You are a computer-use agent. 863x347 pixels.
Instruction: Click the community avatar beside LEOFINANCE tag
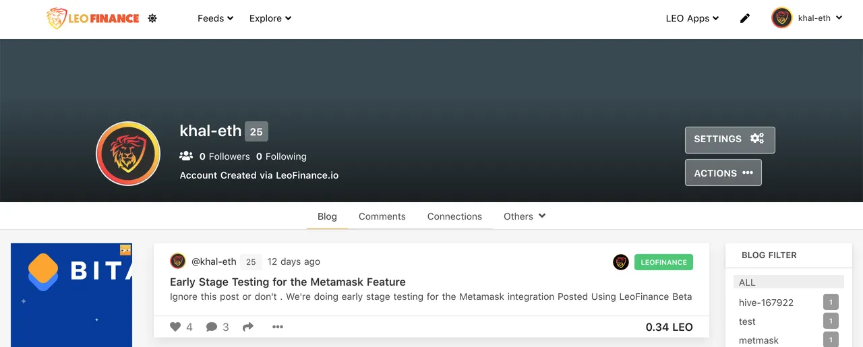(621, 262)
